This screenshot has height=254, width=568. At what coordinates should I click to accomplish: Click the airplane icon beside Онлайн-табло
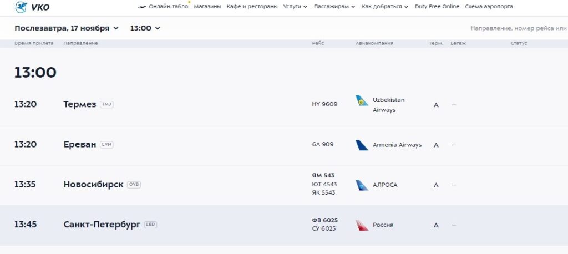(142, 7)
